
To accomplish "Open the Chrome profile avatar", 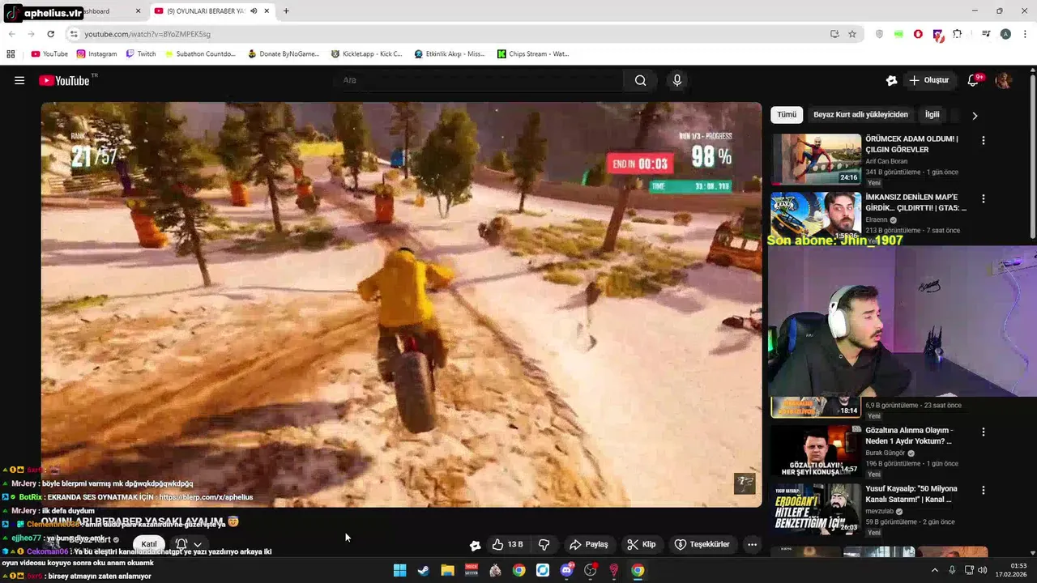I will tap(1005, 34).
